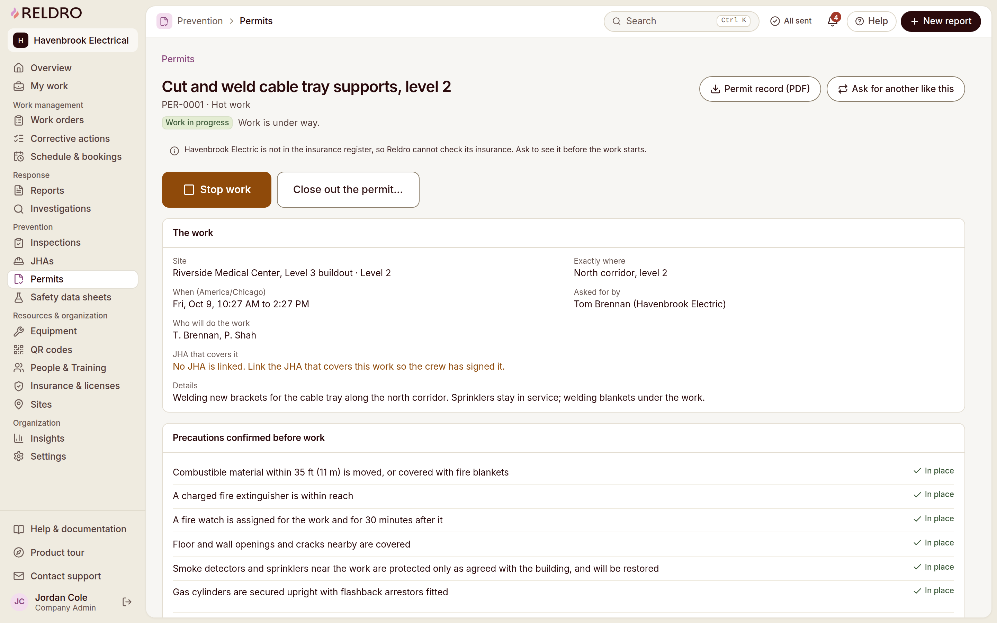Create a New report
Screen dimensions: 997x623
(941, 21)
